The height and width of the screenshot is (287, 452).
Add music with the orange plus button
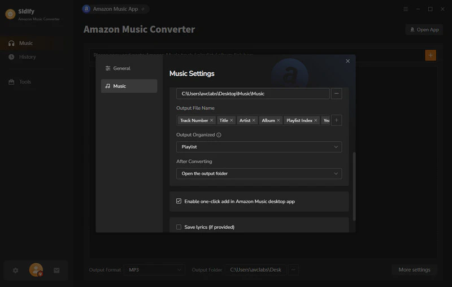[x=431, y=55]
